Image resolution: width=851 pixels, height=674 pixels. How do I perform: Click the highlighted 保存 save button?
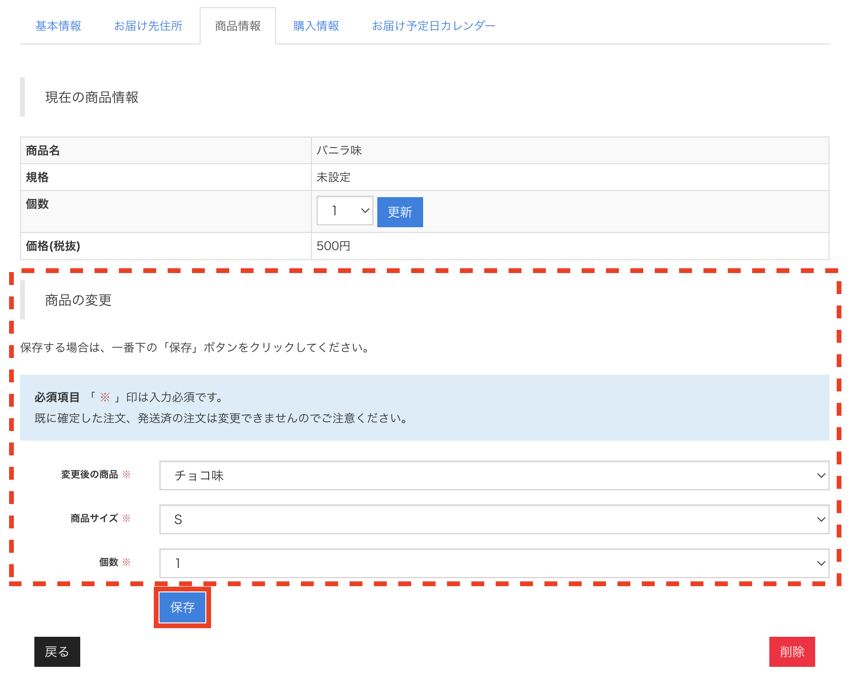(181, 607)
